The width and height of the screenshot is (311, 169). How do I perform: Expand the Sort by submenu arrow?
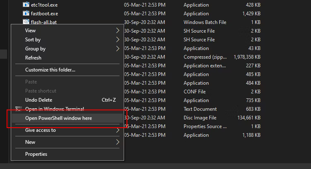tap(117, 40)
